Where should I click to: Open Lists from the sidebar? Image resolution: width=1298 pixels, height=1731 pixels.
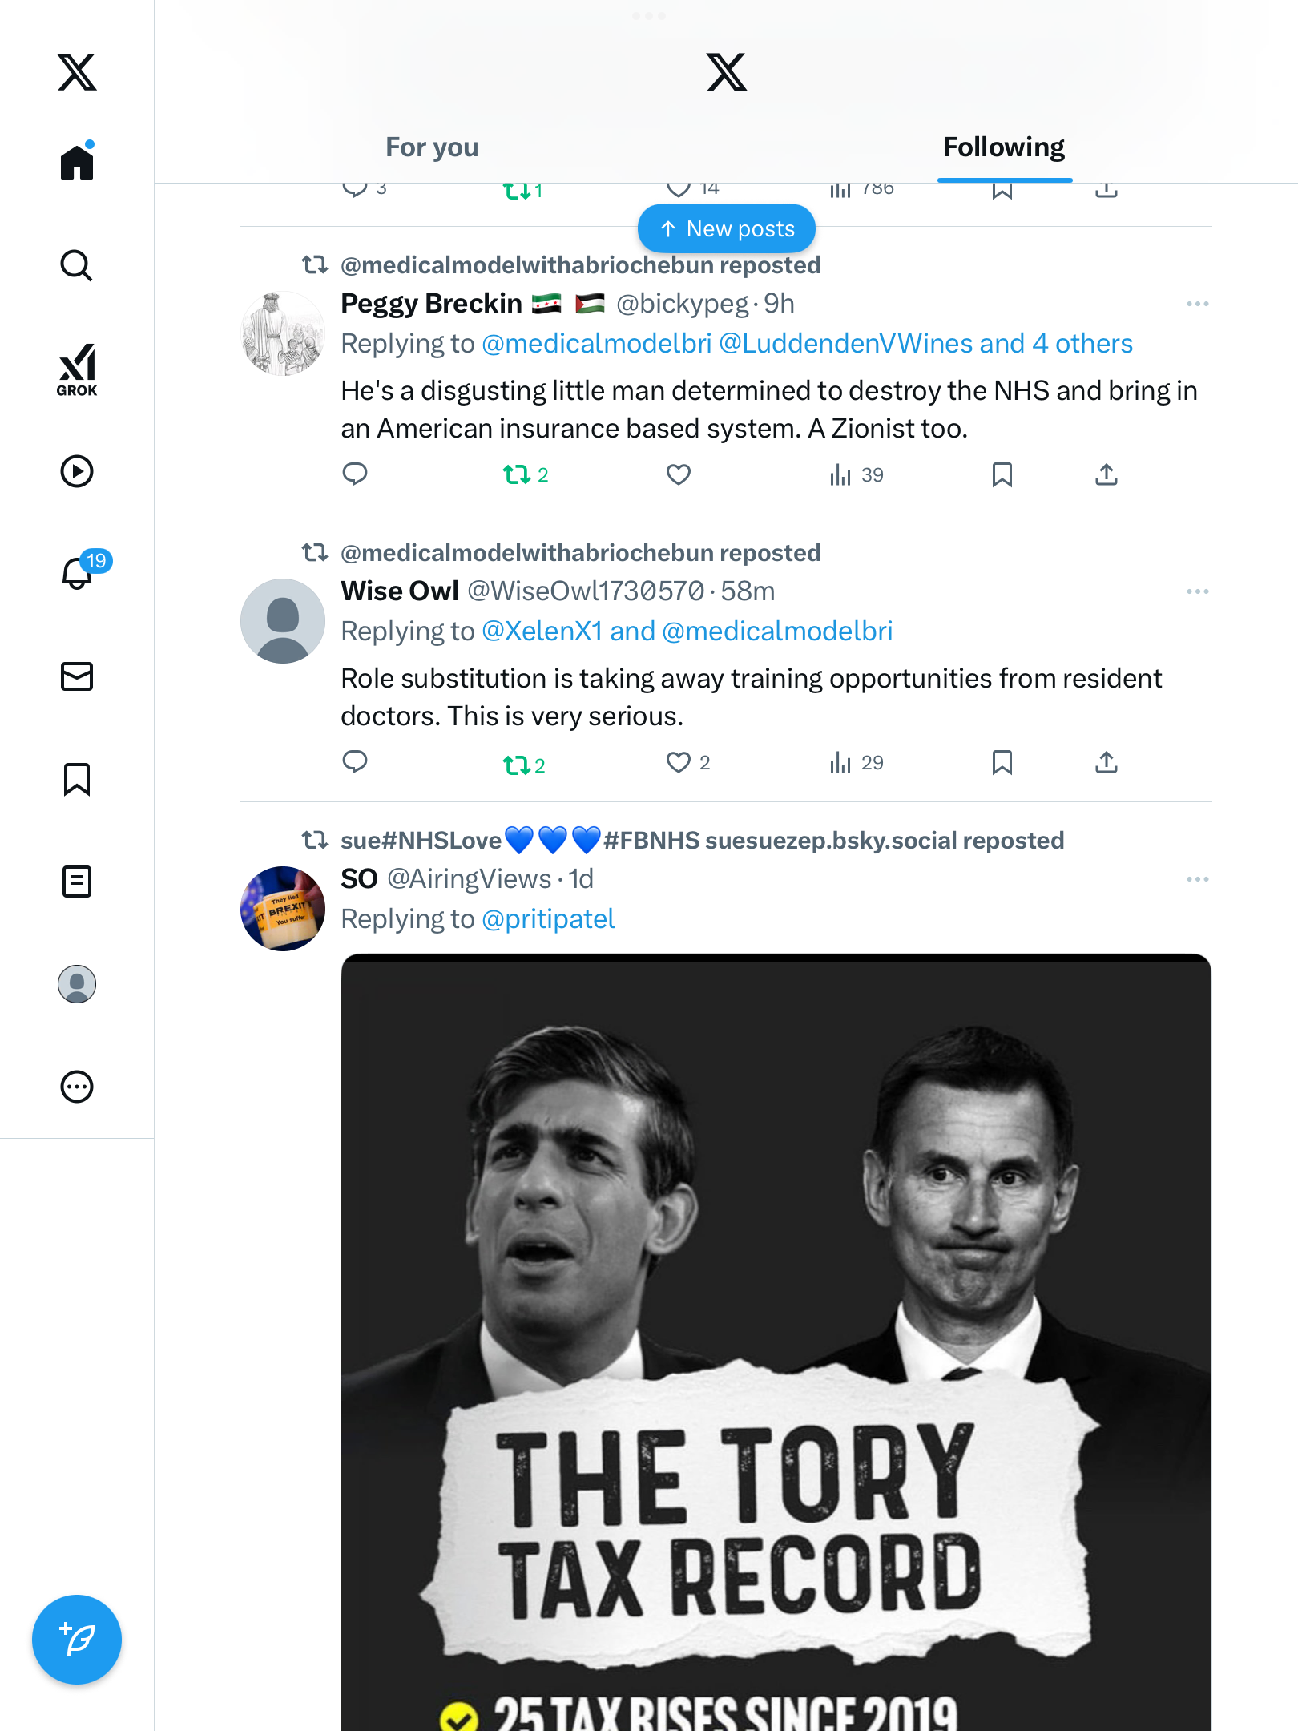click(x=77, y=882)
